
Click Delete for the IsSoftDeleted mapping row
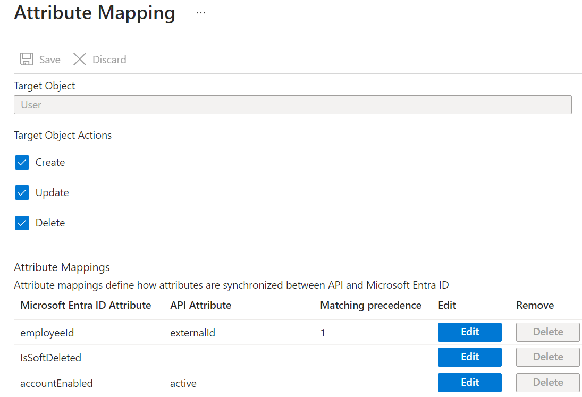(x=547, y=357)
